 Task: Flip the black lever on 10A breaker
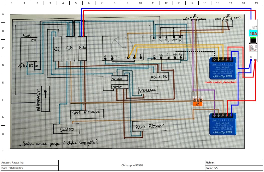253,41
